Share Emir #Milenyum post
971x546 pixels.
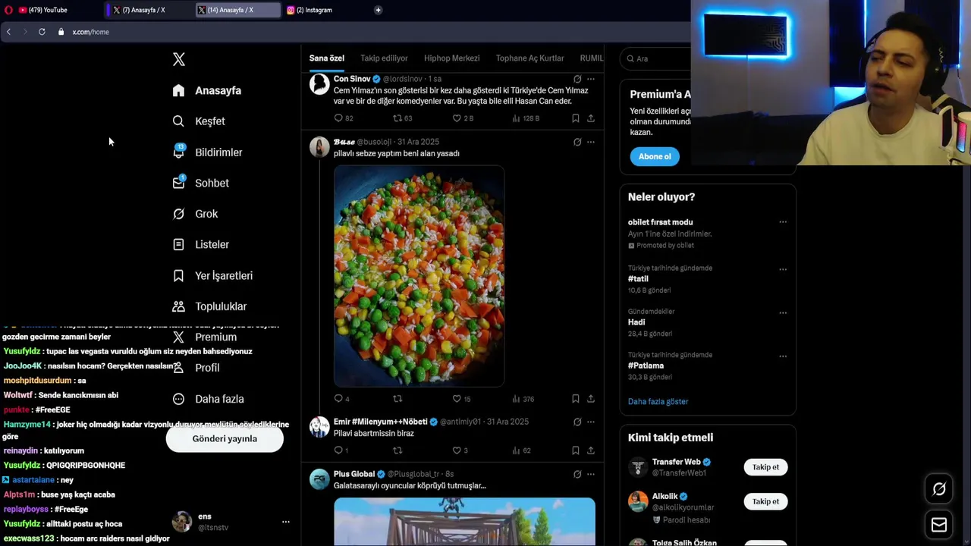pyautogui.click(x=591, y=450)
